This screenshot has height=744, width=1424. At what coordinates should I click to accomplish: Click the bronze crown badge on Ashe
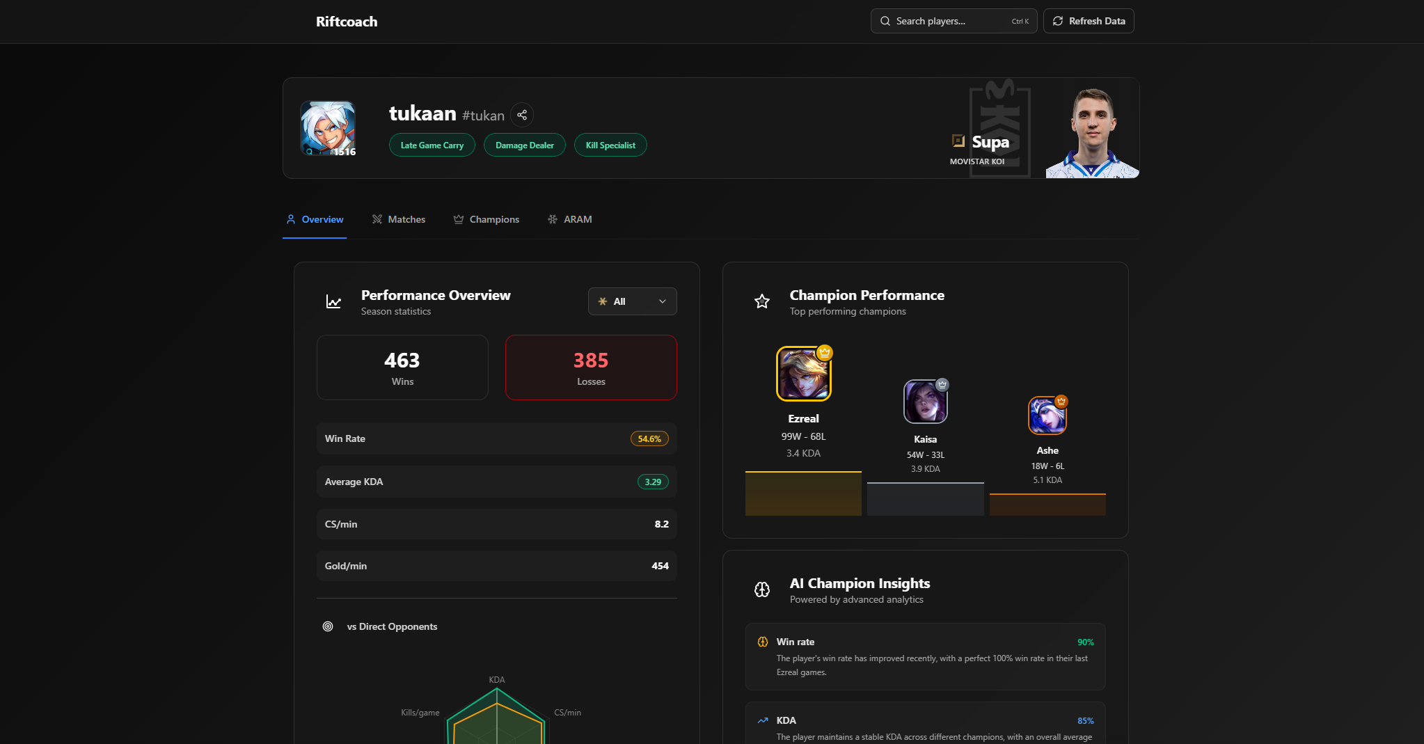coord(1061,401)
